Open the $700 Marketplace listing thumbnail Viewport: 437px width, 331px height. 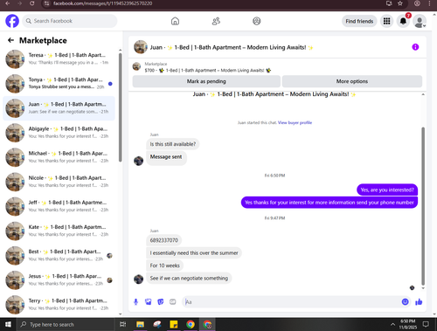pyautogui.click(x=136, y=66)
